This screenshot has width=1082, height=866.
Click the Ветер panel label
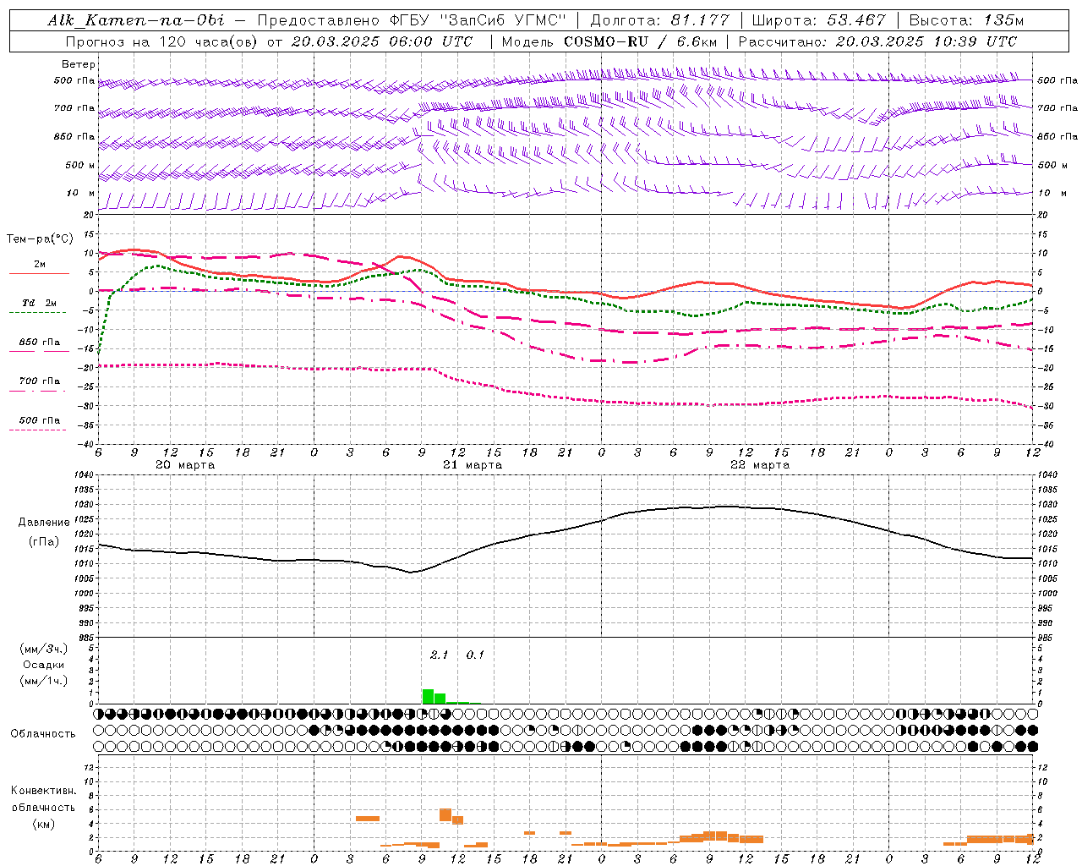[x=79, y=64]
